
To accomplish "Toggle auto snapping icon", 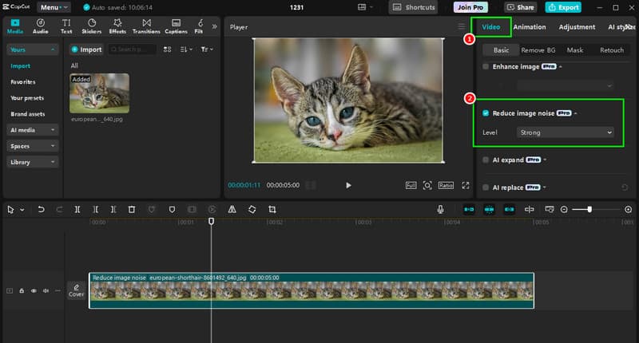I will 489,210.
